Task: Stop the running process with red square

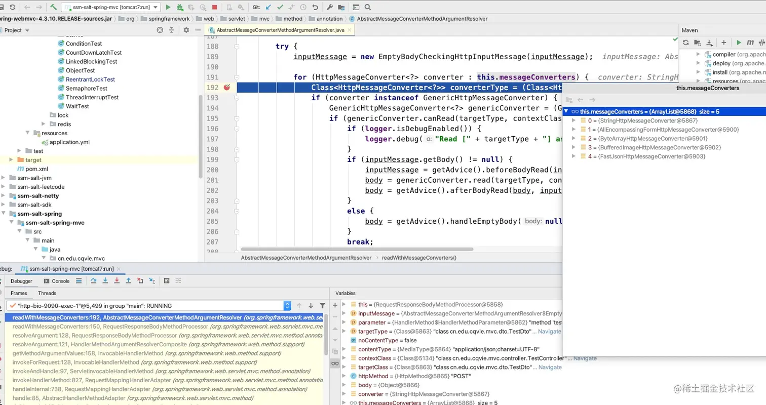Action: click(214, 7)
